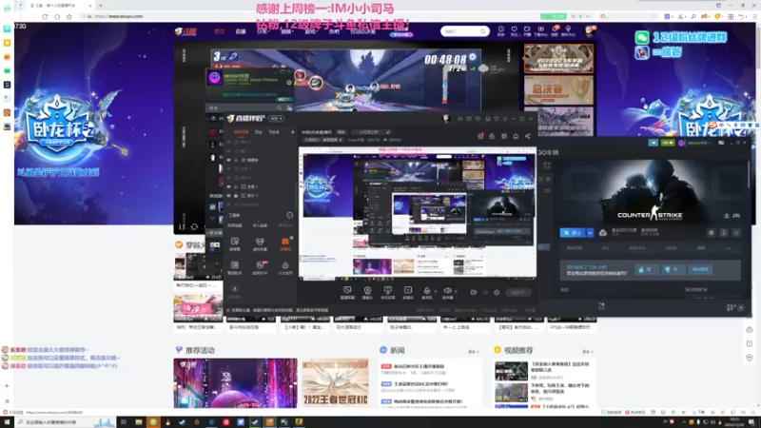Toggle the lock on the 图片 1 source
This screenshot has width=761, height=428.
tap(236, 196)
